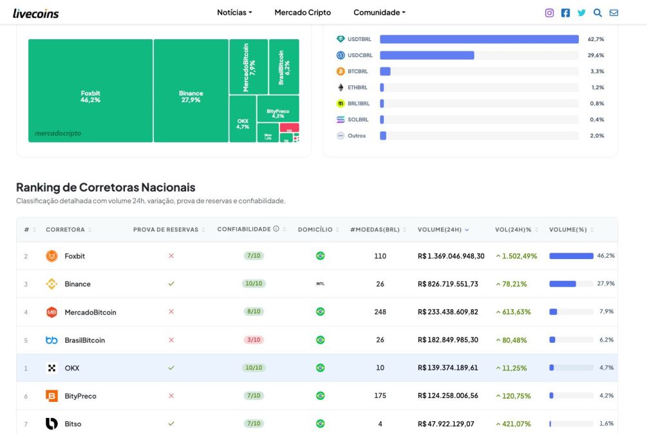Click the ETHBRL Ethereum icon
The image size is (647, 434).
(x=341, y=87)
